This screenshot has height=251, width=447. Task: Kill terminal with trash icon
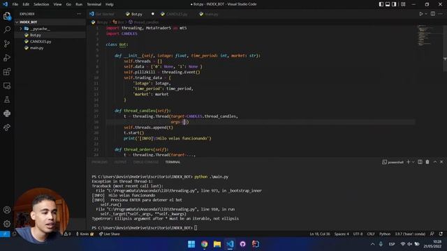click(427, 162)
